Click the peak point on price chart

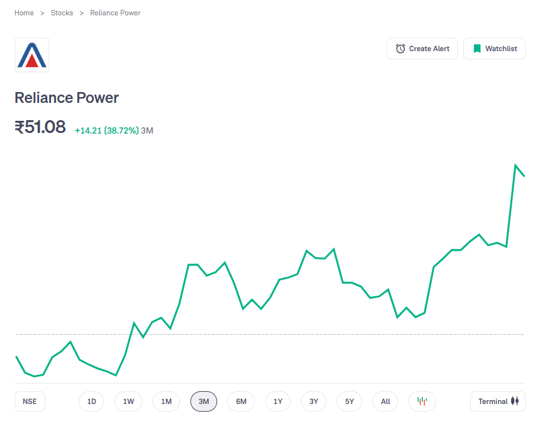click(516, 165)
